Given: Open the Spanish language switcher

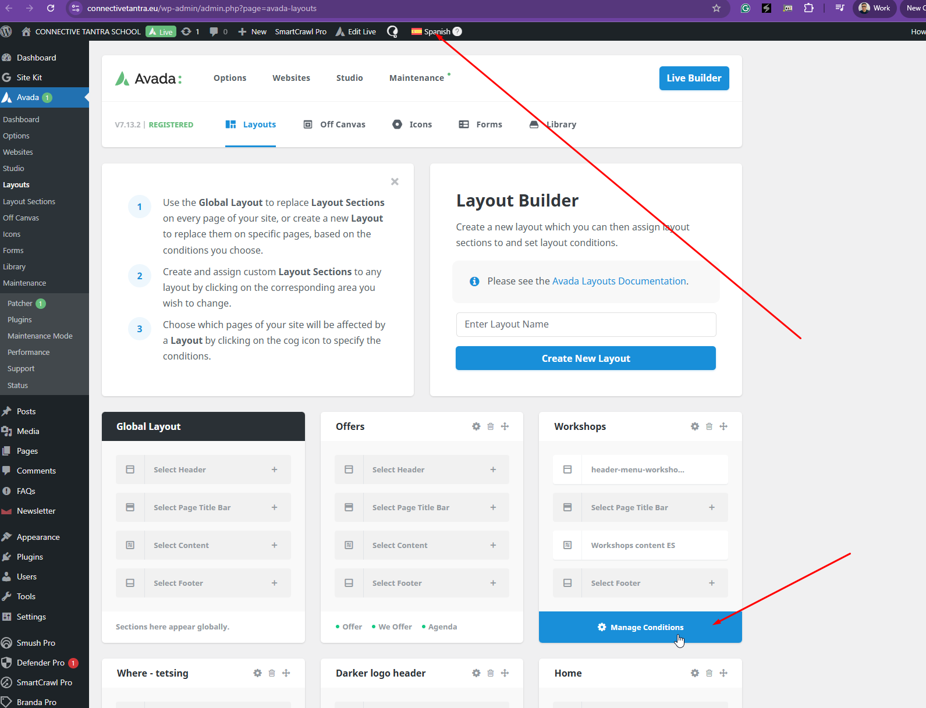Looking at the screenshot, I should (x=437, y=31).
